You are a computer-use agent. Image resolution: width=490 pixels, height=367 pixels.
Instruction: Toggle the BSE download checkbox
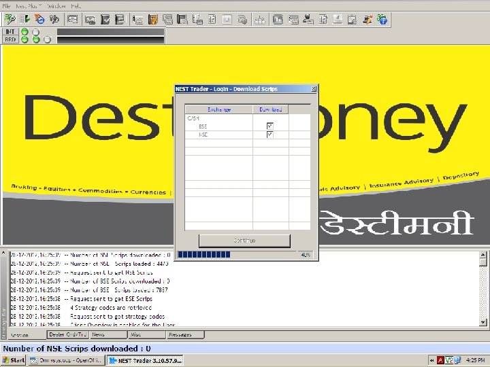[270, 126]
